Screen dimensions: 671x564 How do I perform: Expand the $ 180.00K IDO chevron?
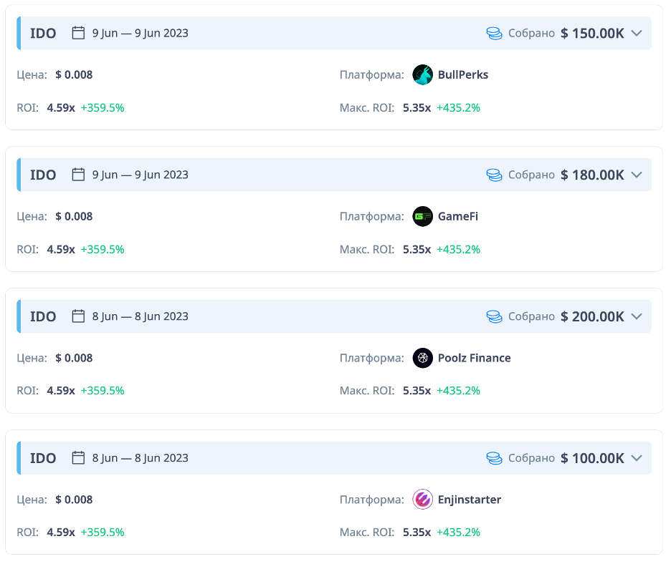point(637,175)
